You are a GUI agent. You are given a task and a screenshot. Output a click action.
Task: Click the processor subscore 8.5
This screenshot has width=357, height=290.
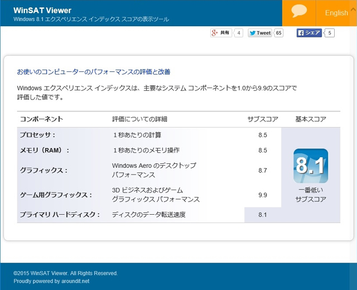click(263, 135)
